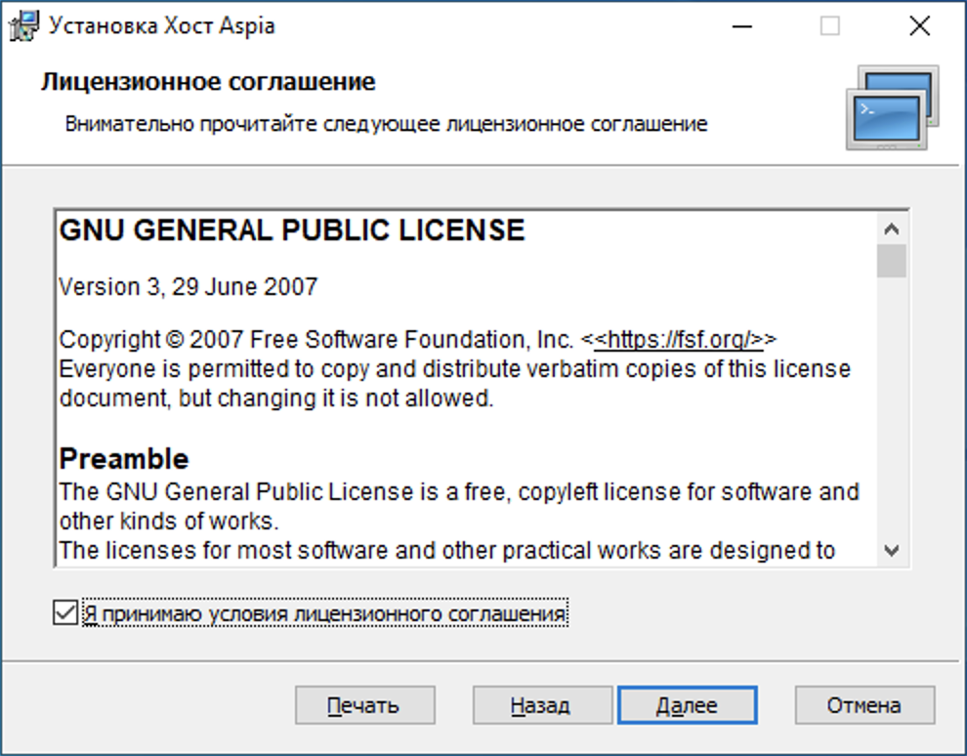Click the greyed-out maximize button
This screenshot has height=756, width=967.
tap(829, 26)
